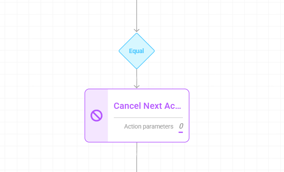Screen dimensions: 284x172
Task: Select the connector between Equal and Cancel node
Action: click(137, 78)
